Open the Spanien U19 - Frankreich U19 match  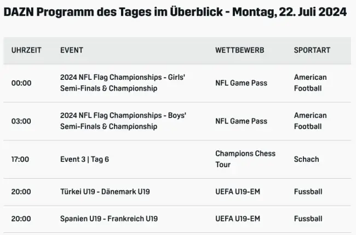click(x=109, y=219)
